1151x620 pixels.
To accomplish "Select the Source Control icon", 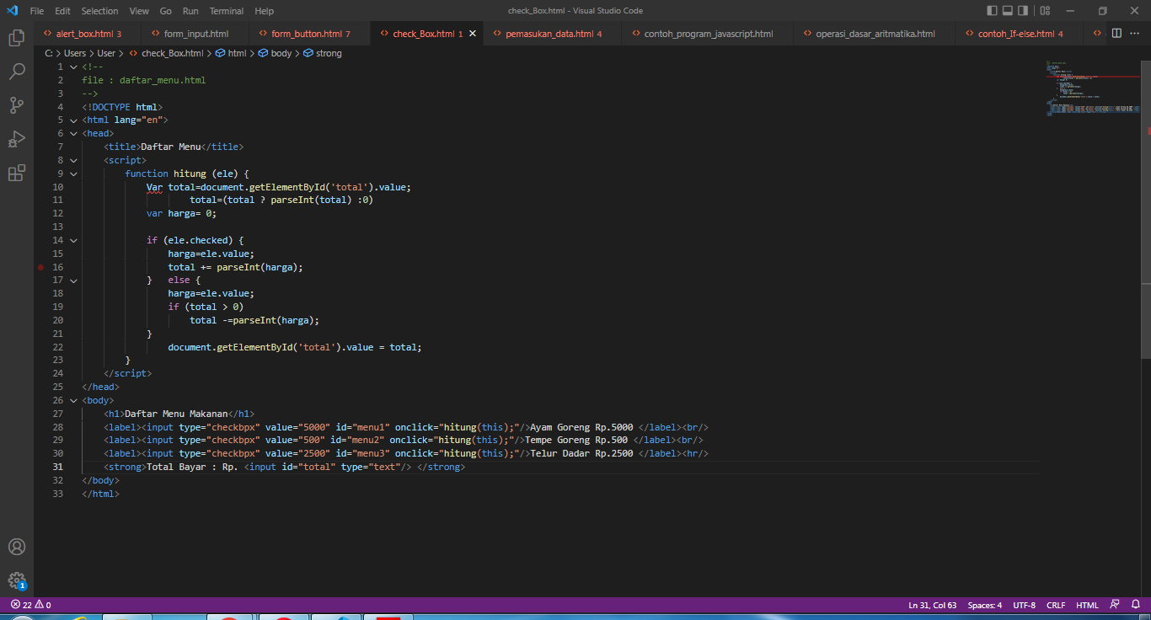I will pyautogui.click(x=17, y=104).
